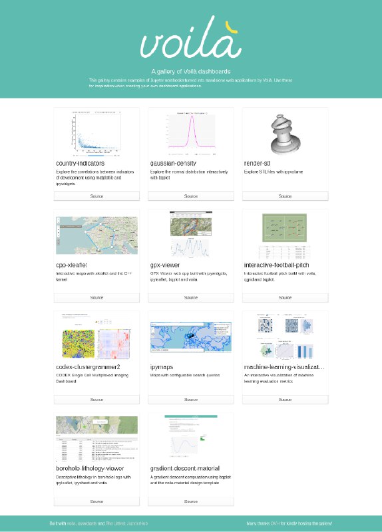
Task: Open the gpx-viewer dashboard thumbnail
Action: coord(191,235)
